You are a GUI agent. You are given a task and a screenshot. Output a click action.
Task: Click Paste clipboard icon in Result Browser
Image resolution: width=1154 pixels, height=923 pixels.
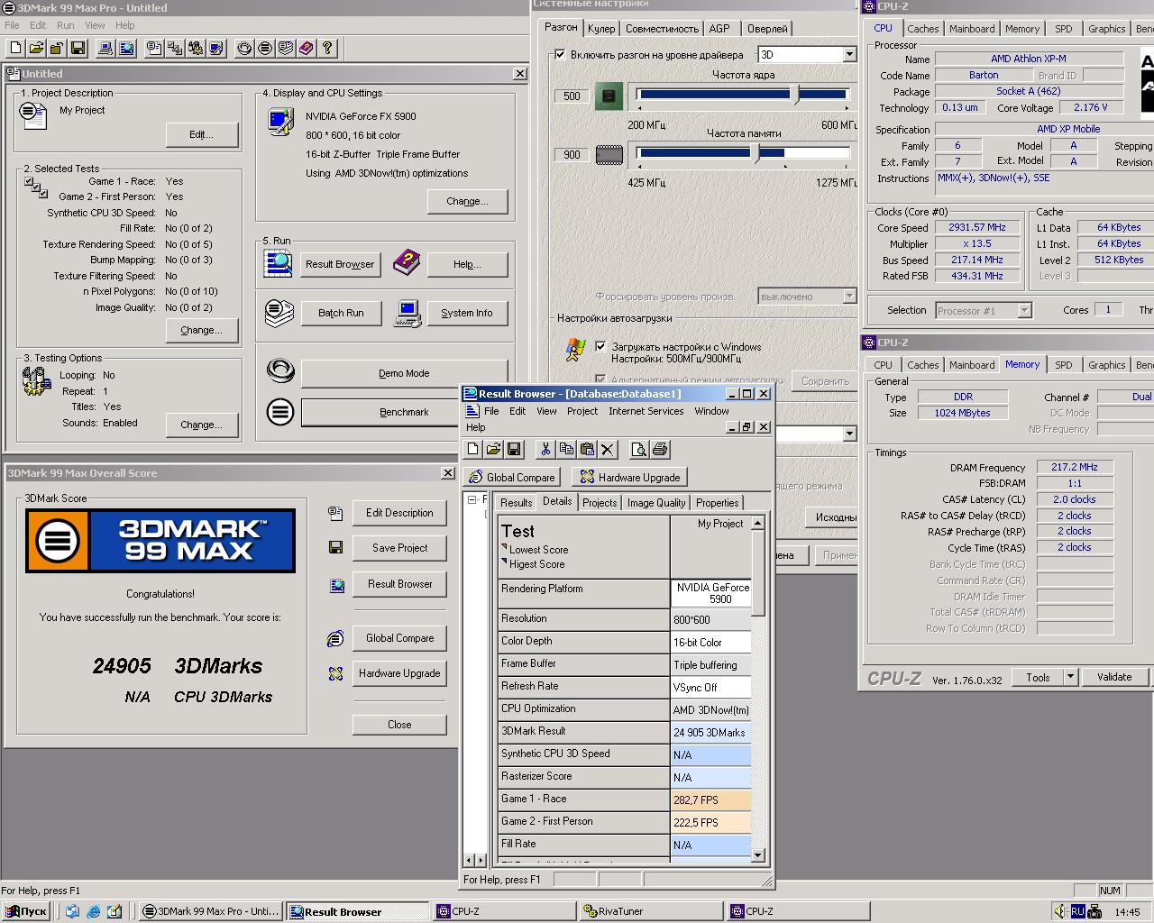click(587, 449)
